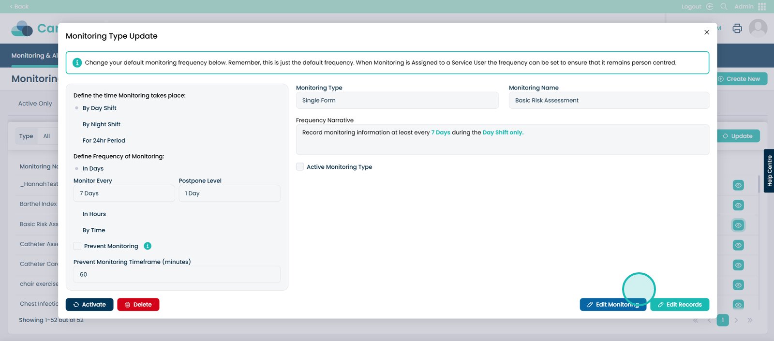Choose the In Hours frequency option
The image size is (774, 341).
(94, 214)
